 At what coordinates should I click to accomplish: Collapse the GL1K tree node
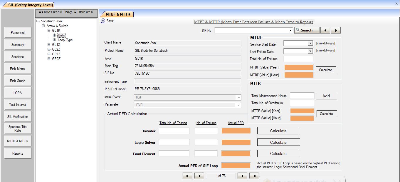(x=49, y=31)
